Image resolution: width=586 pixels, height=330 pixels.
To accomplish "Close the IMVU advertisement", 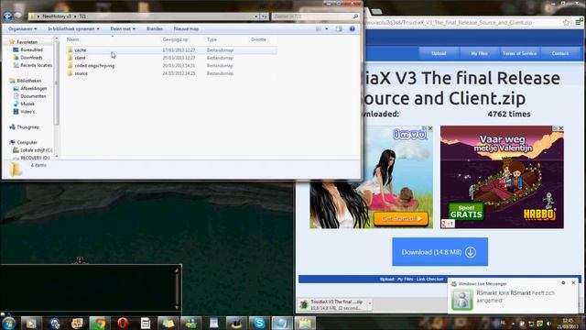I will [x=430, y=128].
